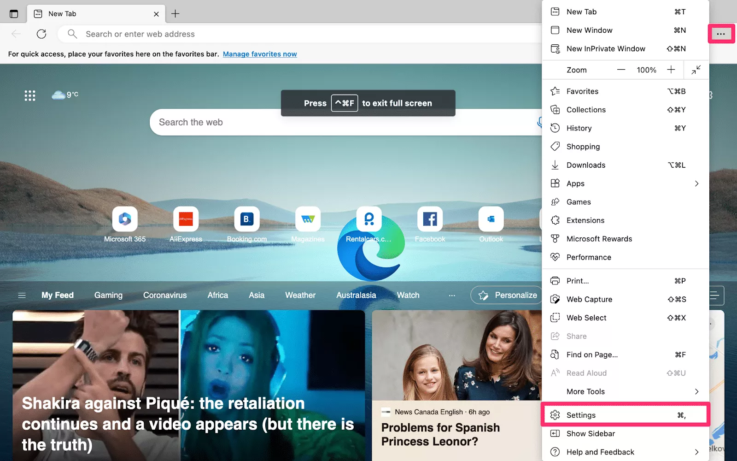Switch to the Australasia feed tab

coord(356,295)
